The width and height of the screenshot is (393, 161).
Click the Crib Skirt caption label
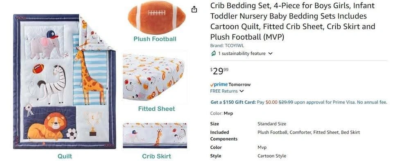[x=156, y=156]
